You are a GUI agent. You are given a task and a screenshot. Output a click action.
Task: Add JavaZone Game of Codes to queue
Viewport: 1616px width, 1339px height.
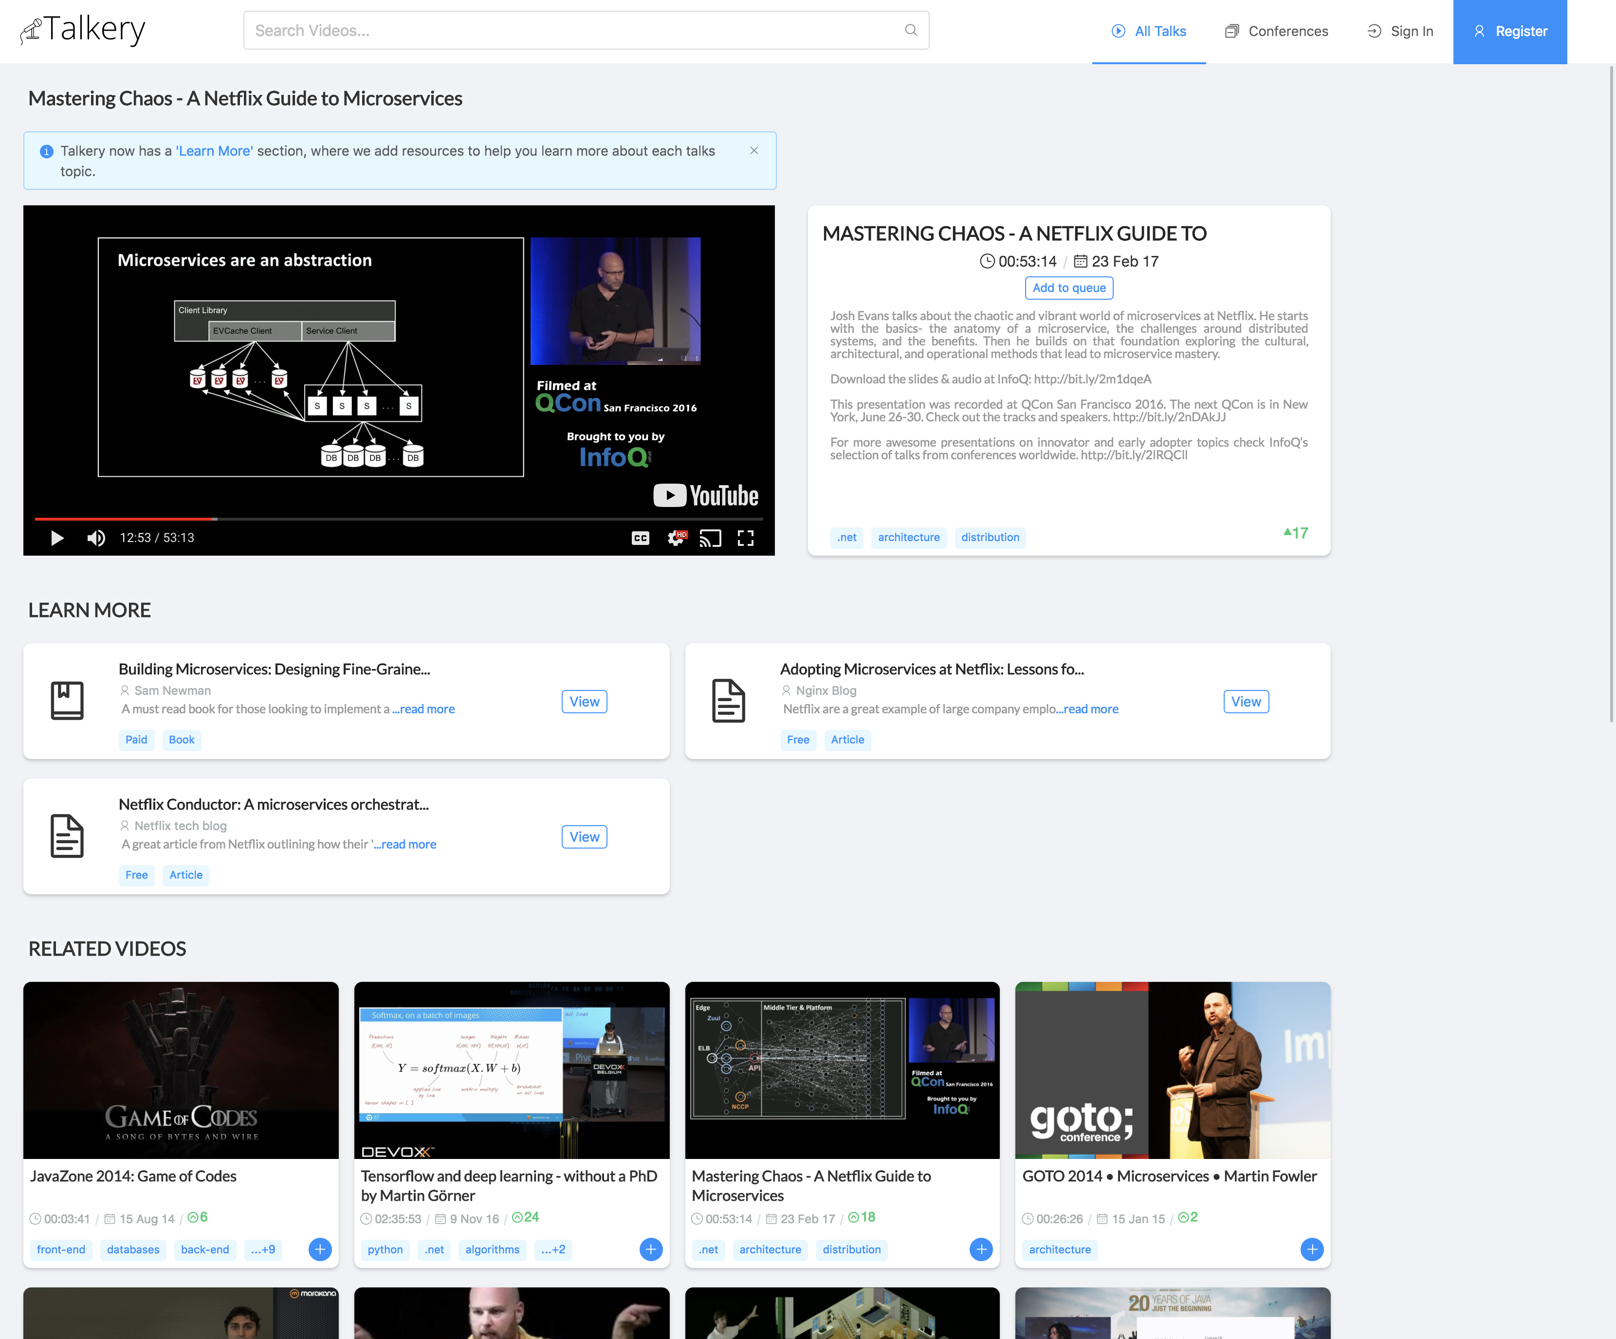tap(320, 1249)
